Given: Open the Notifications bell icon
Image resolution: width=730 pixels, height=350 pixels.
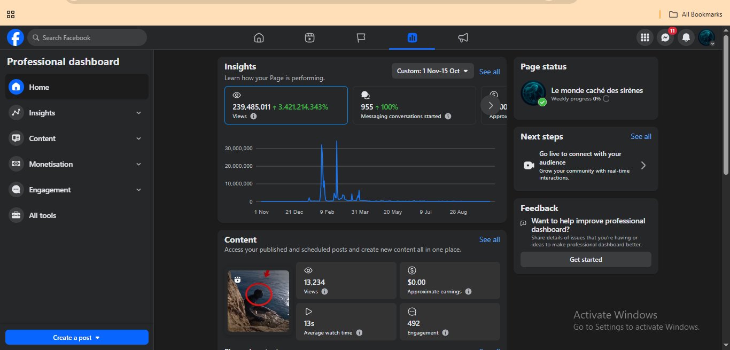Looking at the screenshot, I should [686, 37].
